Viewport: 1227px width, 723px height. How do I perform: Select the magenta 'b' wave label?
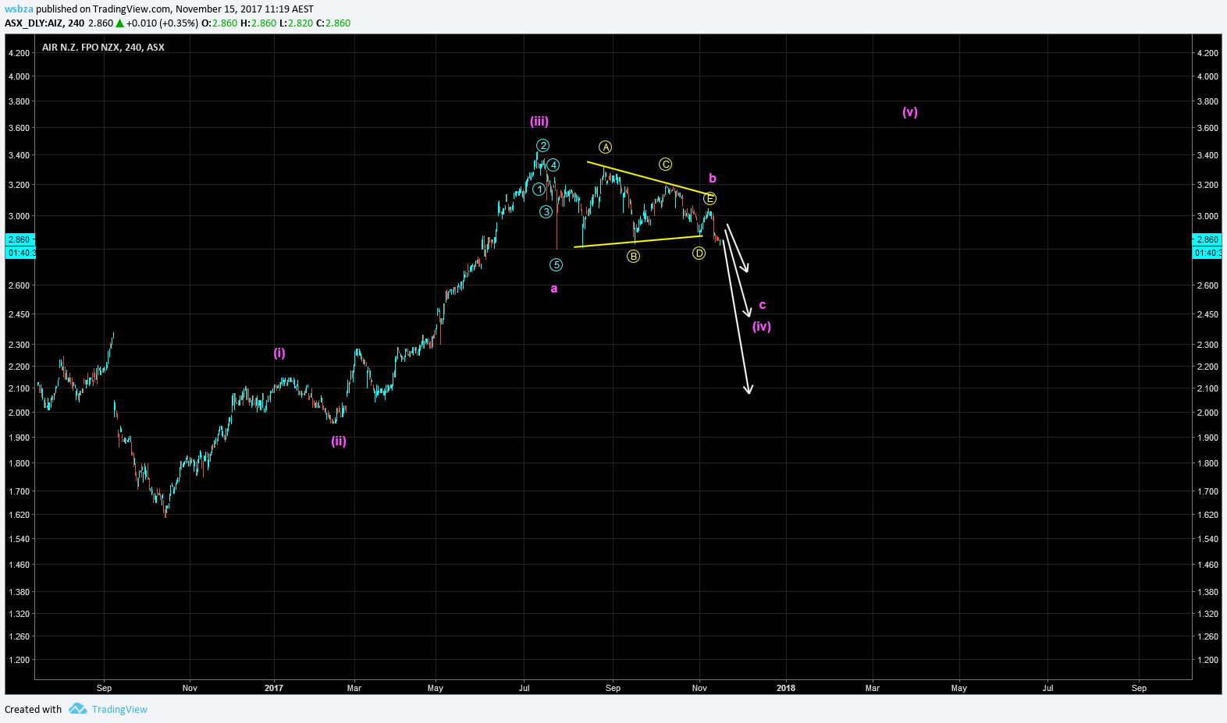click(713, 179)
